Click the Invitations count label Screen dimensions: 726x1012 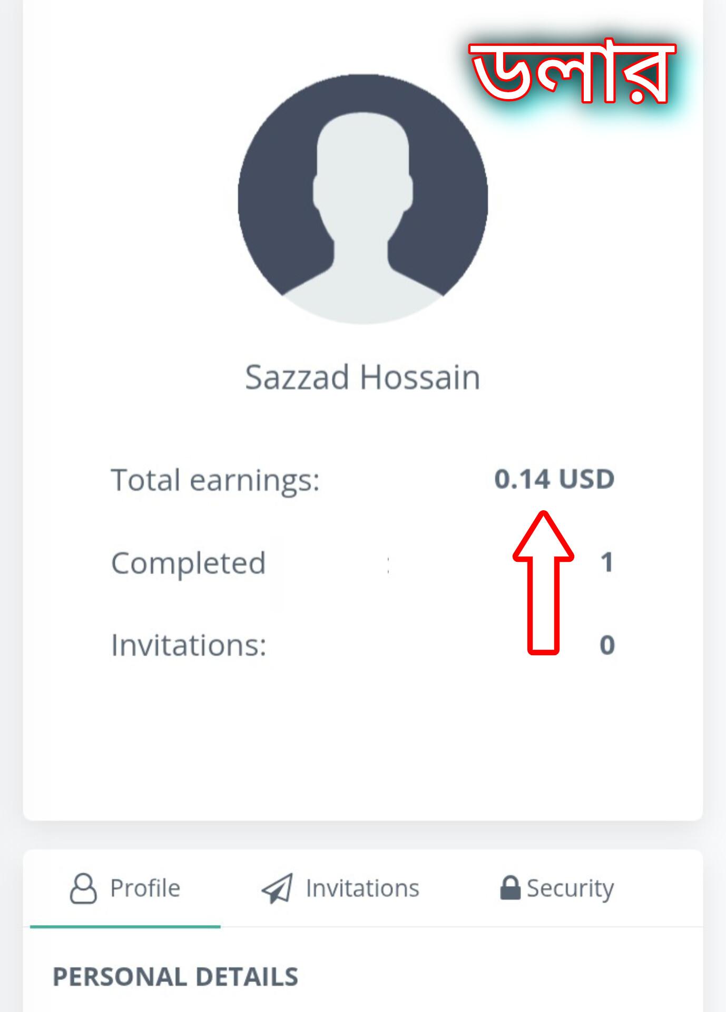click(x=189, y=645)
